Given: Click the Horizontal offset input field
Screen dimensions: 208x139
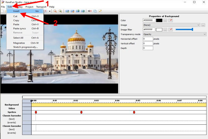Looking at the screenshot, I should [x=148, y=39].
